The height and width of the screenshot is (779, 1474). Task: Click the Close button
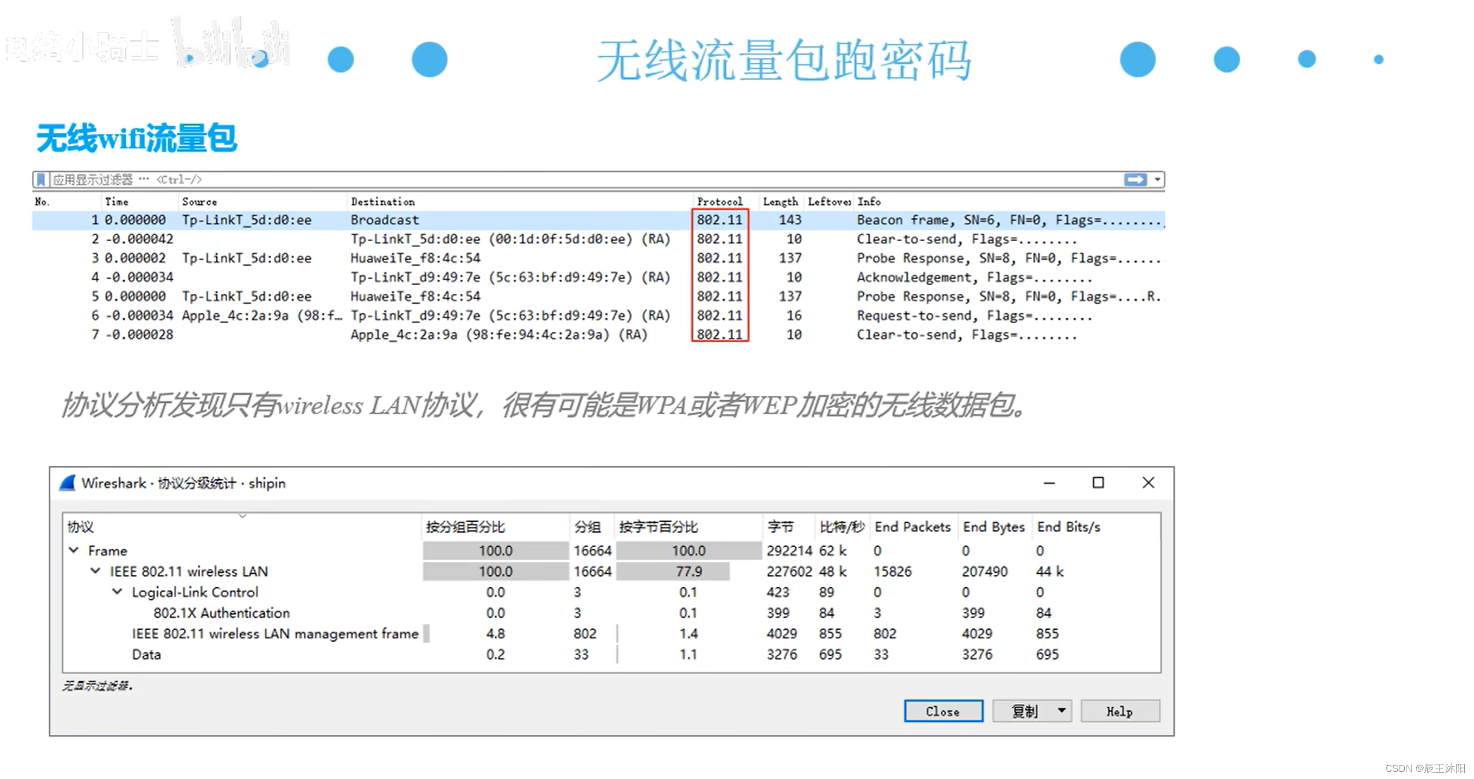(944, 712)
